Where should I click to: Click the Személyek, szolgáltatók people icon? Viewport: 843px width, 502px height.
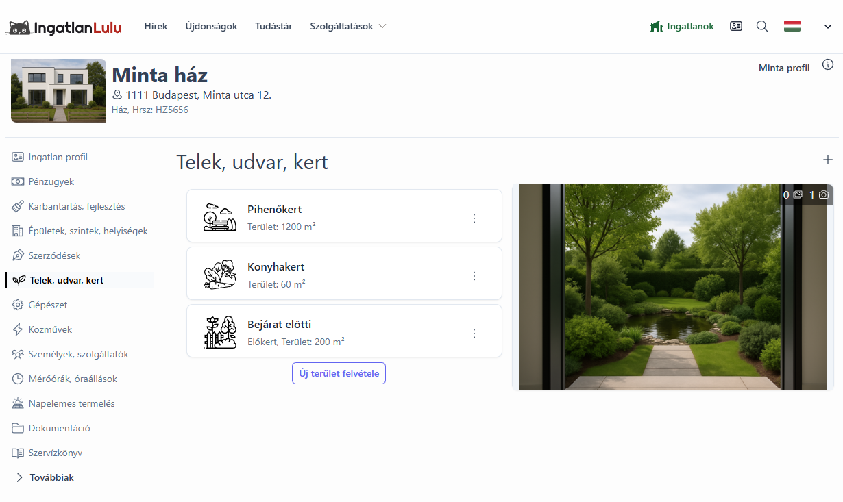[18, 354]
